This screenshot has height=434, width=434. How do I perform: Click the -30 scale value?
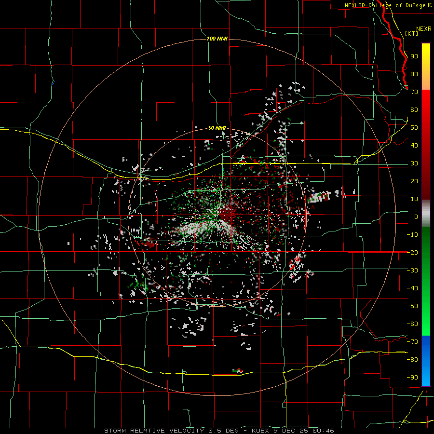pyautogui.click(x=412, y=271)
